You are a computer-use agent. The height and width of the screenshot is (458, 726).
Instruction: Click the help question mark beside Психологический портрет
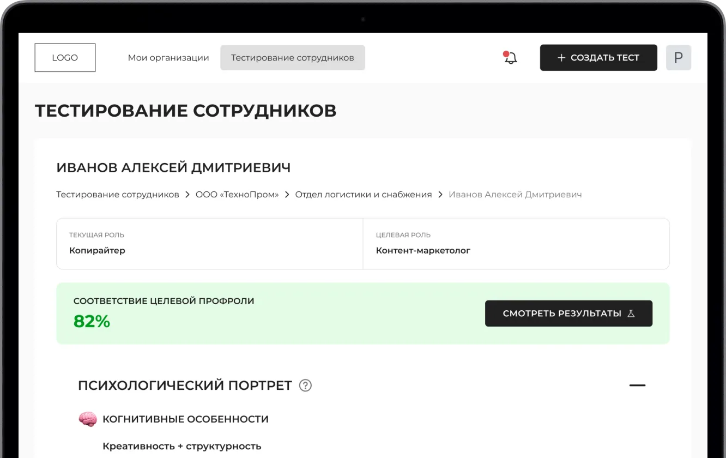point(305,385)
